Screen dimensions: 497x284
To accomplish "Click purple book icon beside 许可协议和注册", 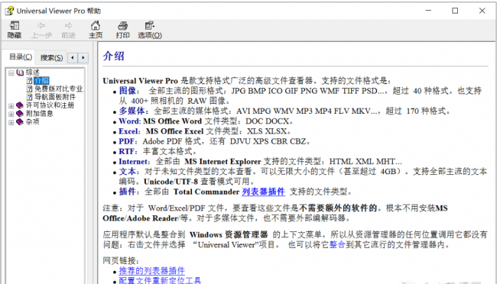I will [x=20, y=105].
